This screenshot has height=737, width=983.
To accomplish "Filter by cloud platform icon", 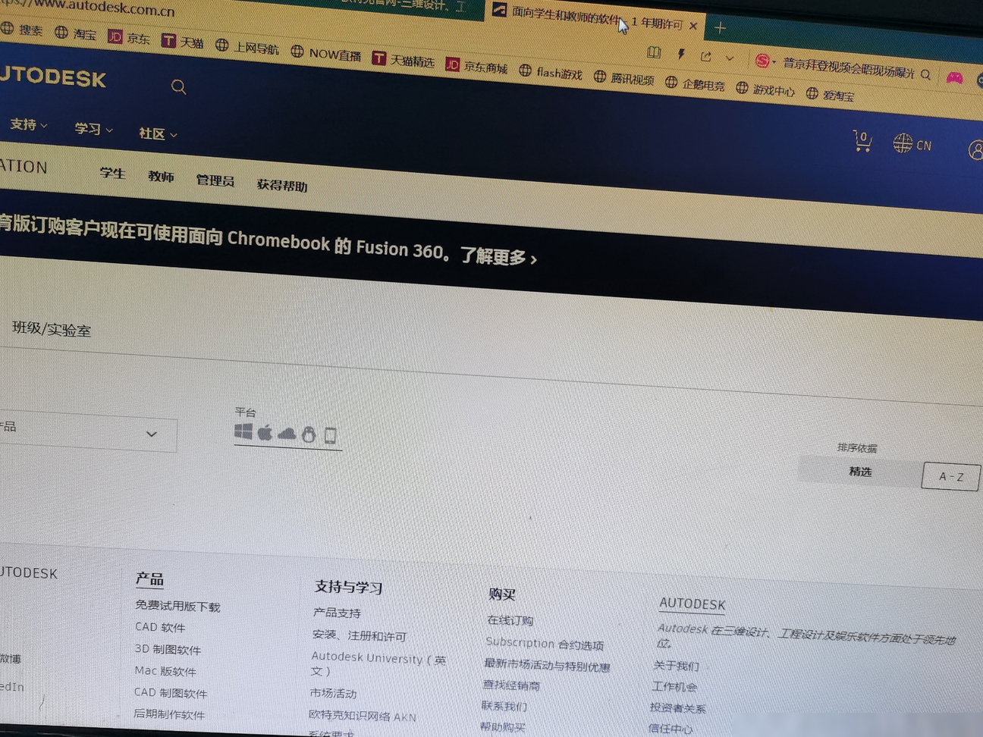I will (x=287, y=434).
